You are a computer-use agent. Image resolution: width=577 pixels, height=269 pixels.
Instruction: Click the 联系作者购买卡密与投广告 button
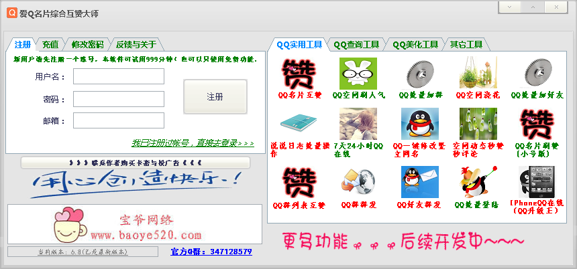click(x=136, y=163)
